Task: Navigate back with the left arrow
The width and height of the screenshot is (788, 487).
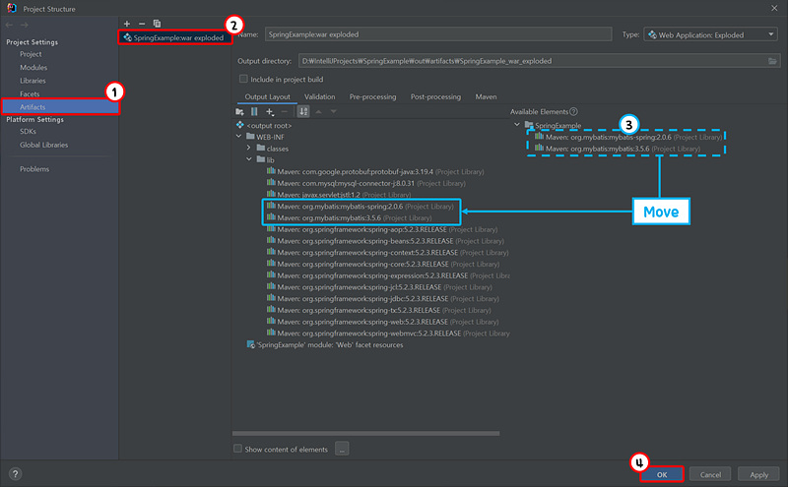Action: pyautogui.click(x=9, y=25)
